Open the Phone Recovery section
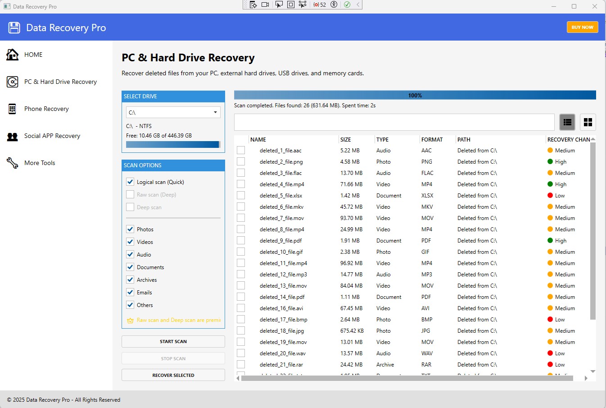 [56, 109]
